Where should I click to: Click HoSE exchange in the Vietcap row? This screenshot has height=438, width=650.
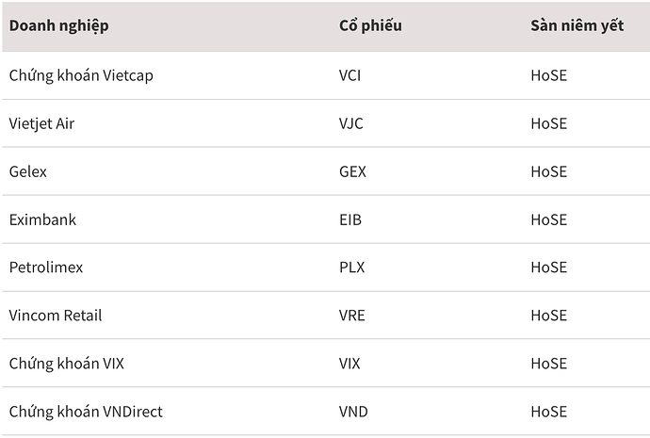click(x=548, y=75)
